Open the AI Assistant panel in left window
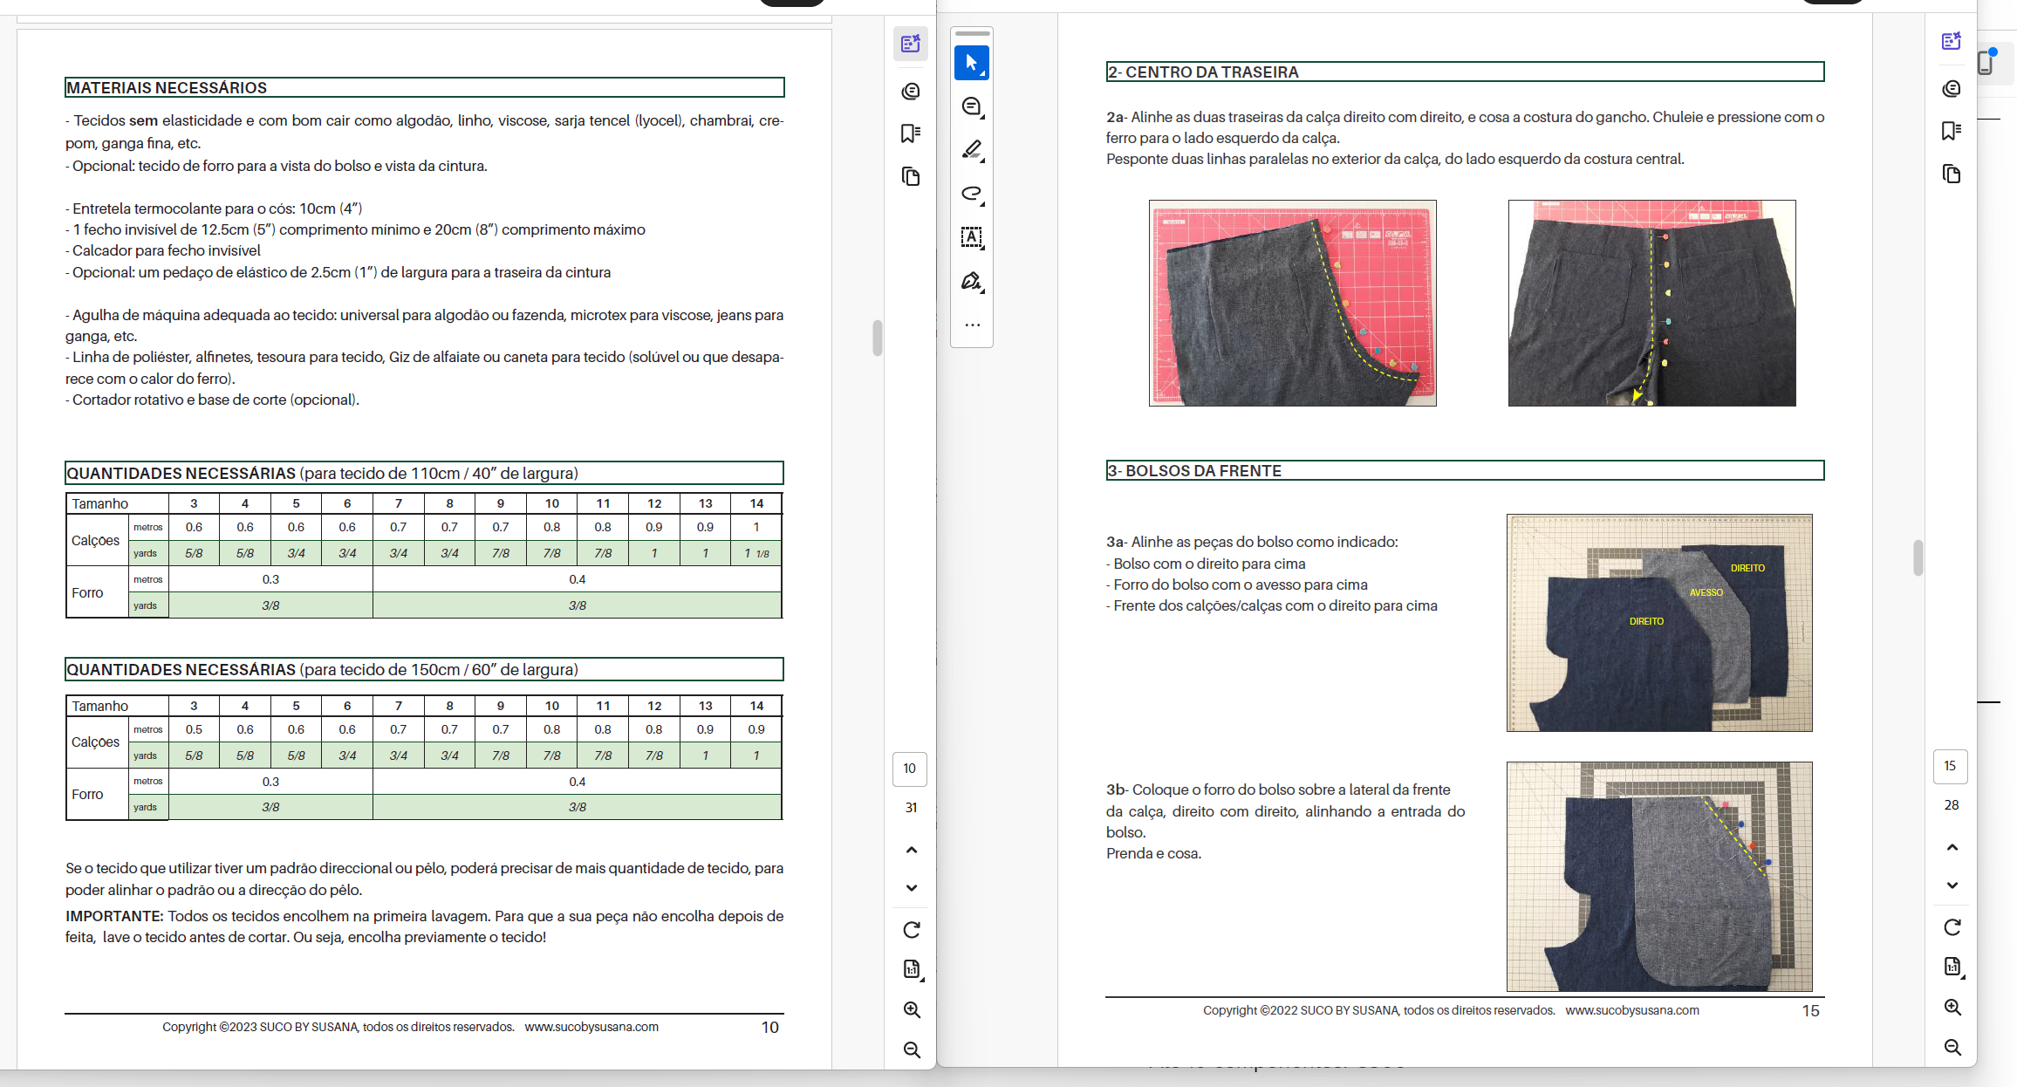2017x1087 pixels. tap(911, 44)
